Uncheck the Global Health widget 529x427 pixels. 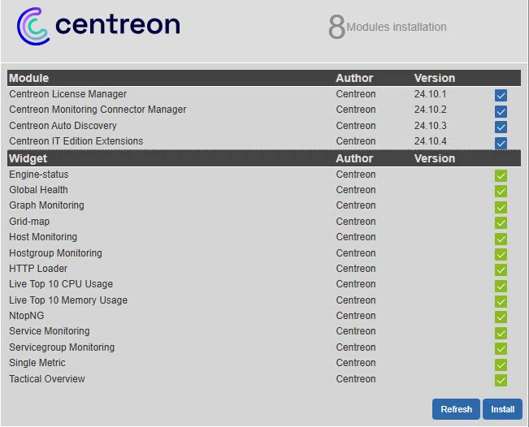coord(501,192)
